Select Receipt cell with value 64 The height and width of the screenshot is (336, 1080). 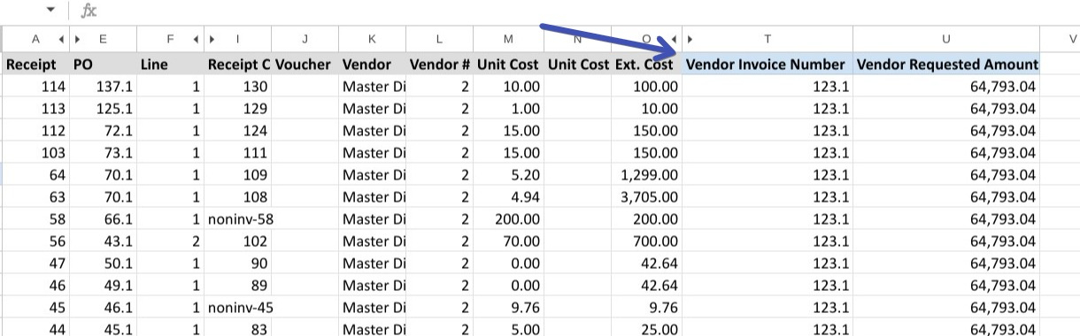35,175
